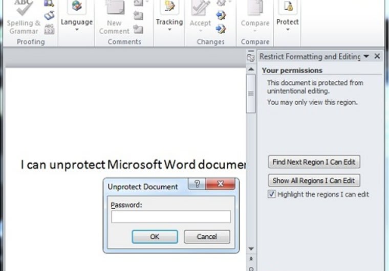Close the Unprotect Document dialog
Image resolution: width=389 pixels, height=271 pixels.
point(221,184)
